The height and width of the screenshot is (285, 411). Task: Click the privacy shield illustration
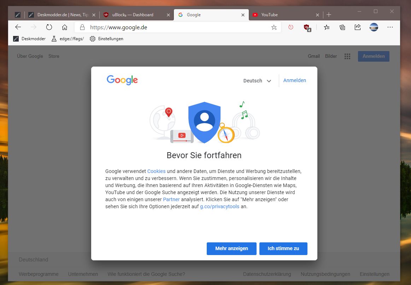(205, 122)
